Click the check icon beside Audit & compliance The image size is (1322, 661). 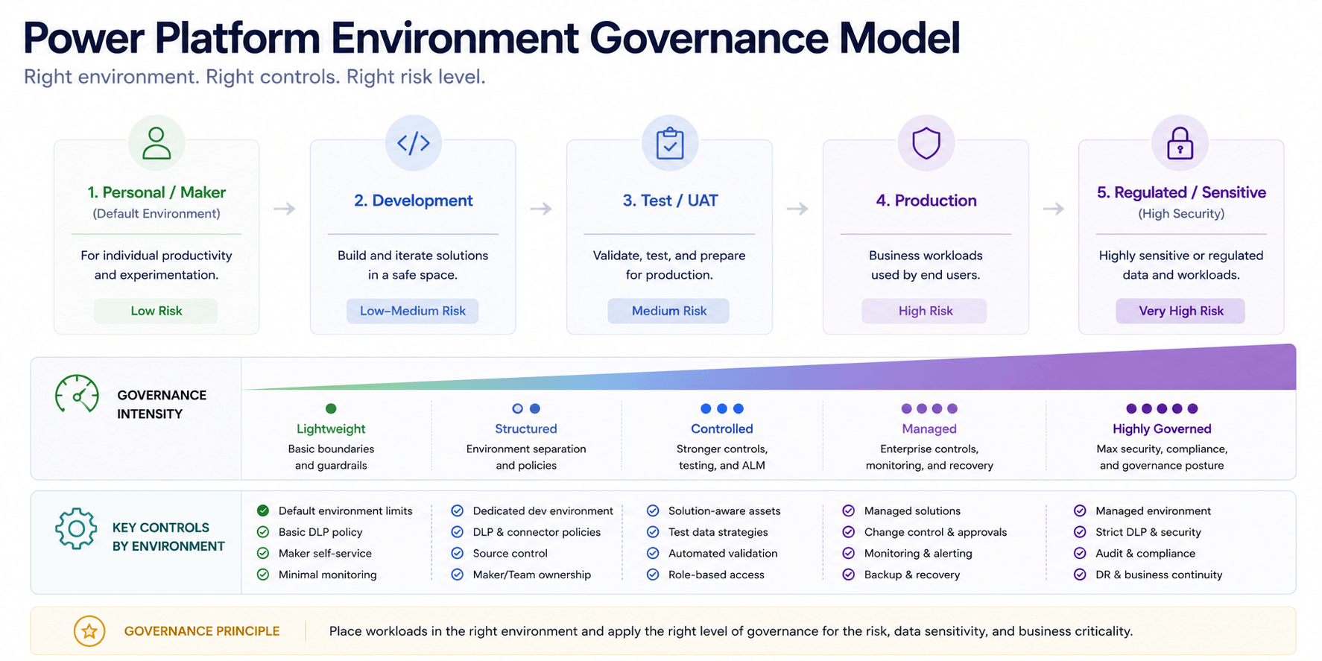click(x=1080, y=553)
